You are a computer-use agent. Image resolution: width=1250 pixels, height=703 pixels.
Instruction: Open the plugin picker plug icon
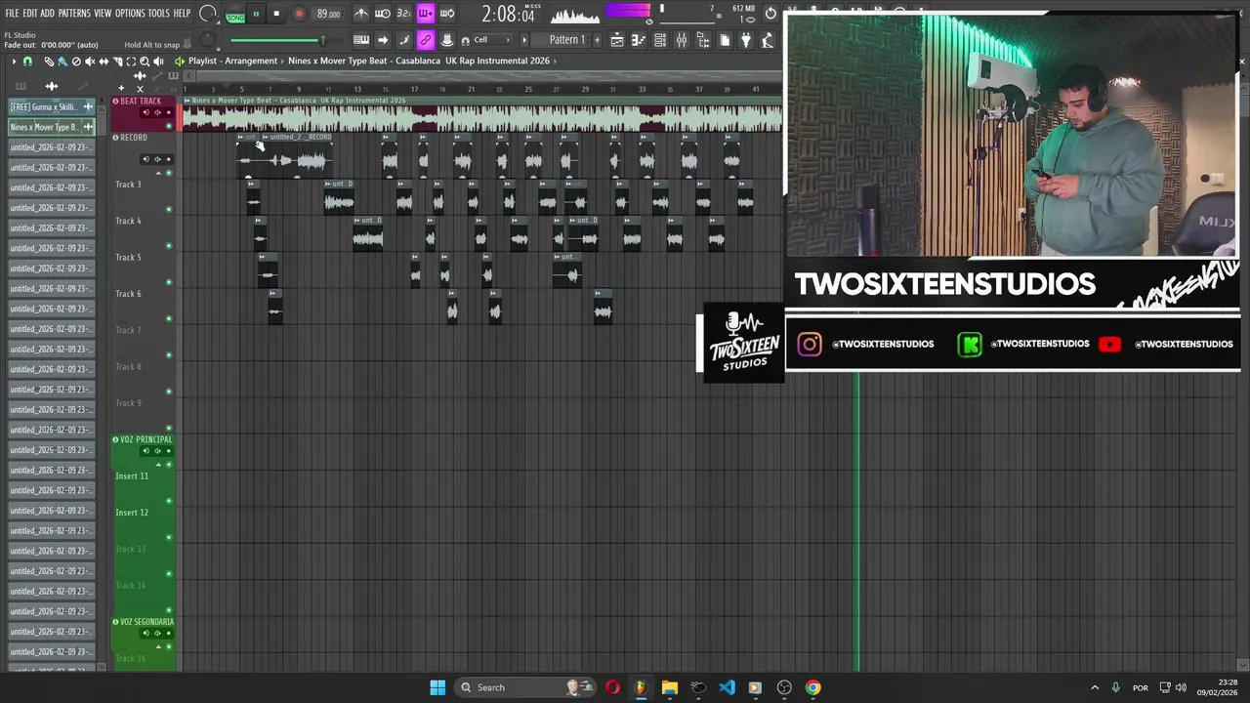tap(744, 40)
